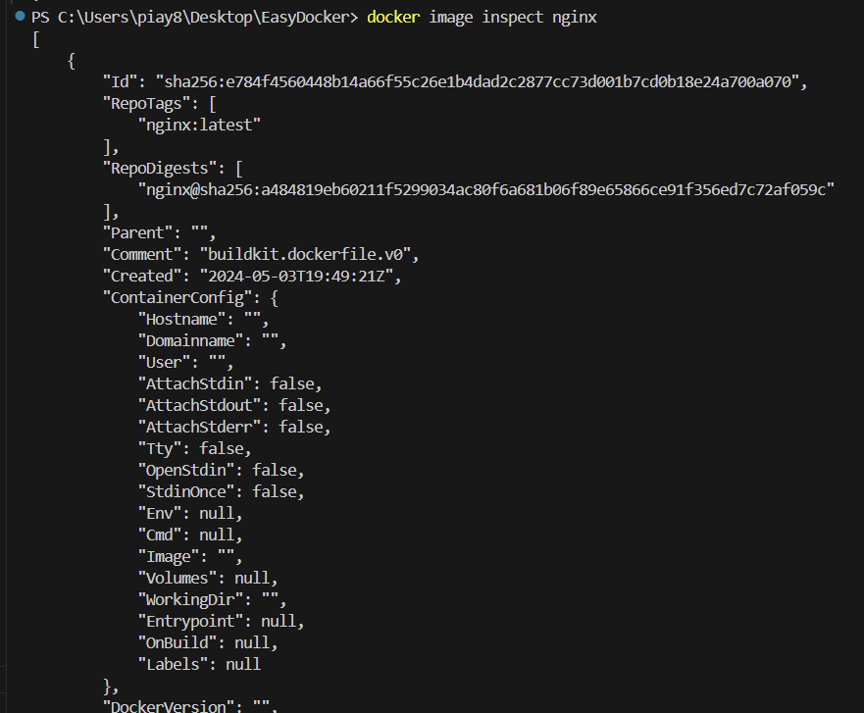The height and width of the screenshot is (713, 864).
Task: Click the "RepoTags" key
Action: 146,104
